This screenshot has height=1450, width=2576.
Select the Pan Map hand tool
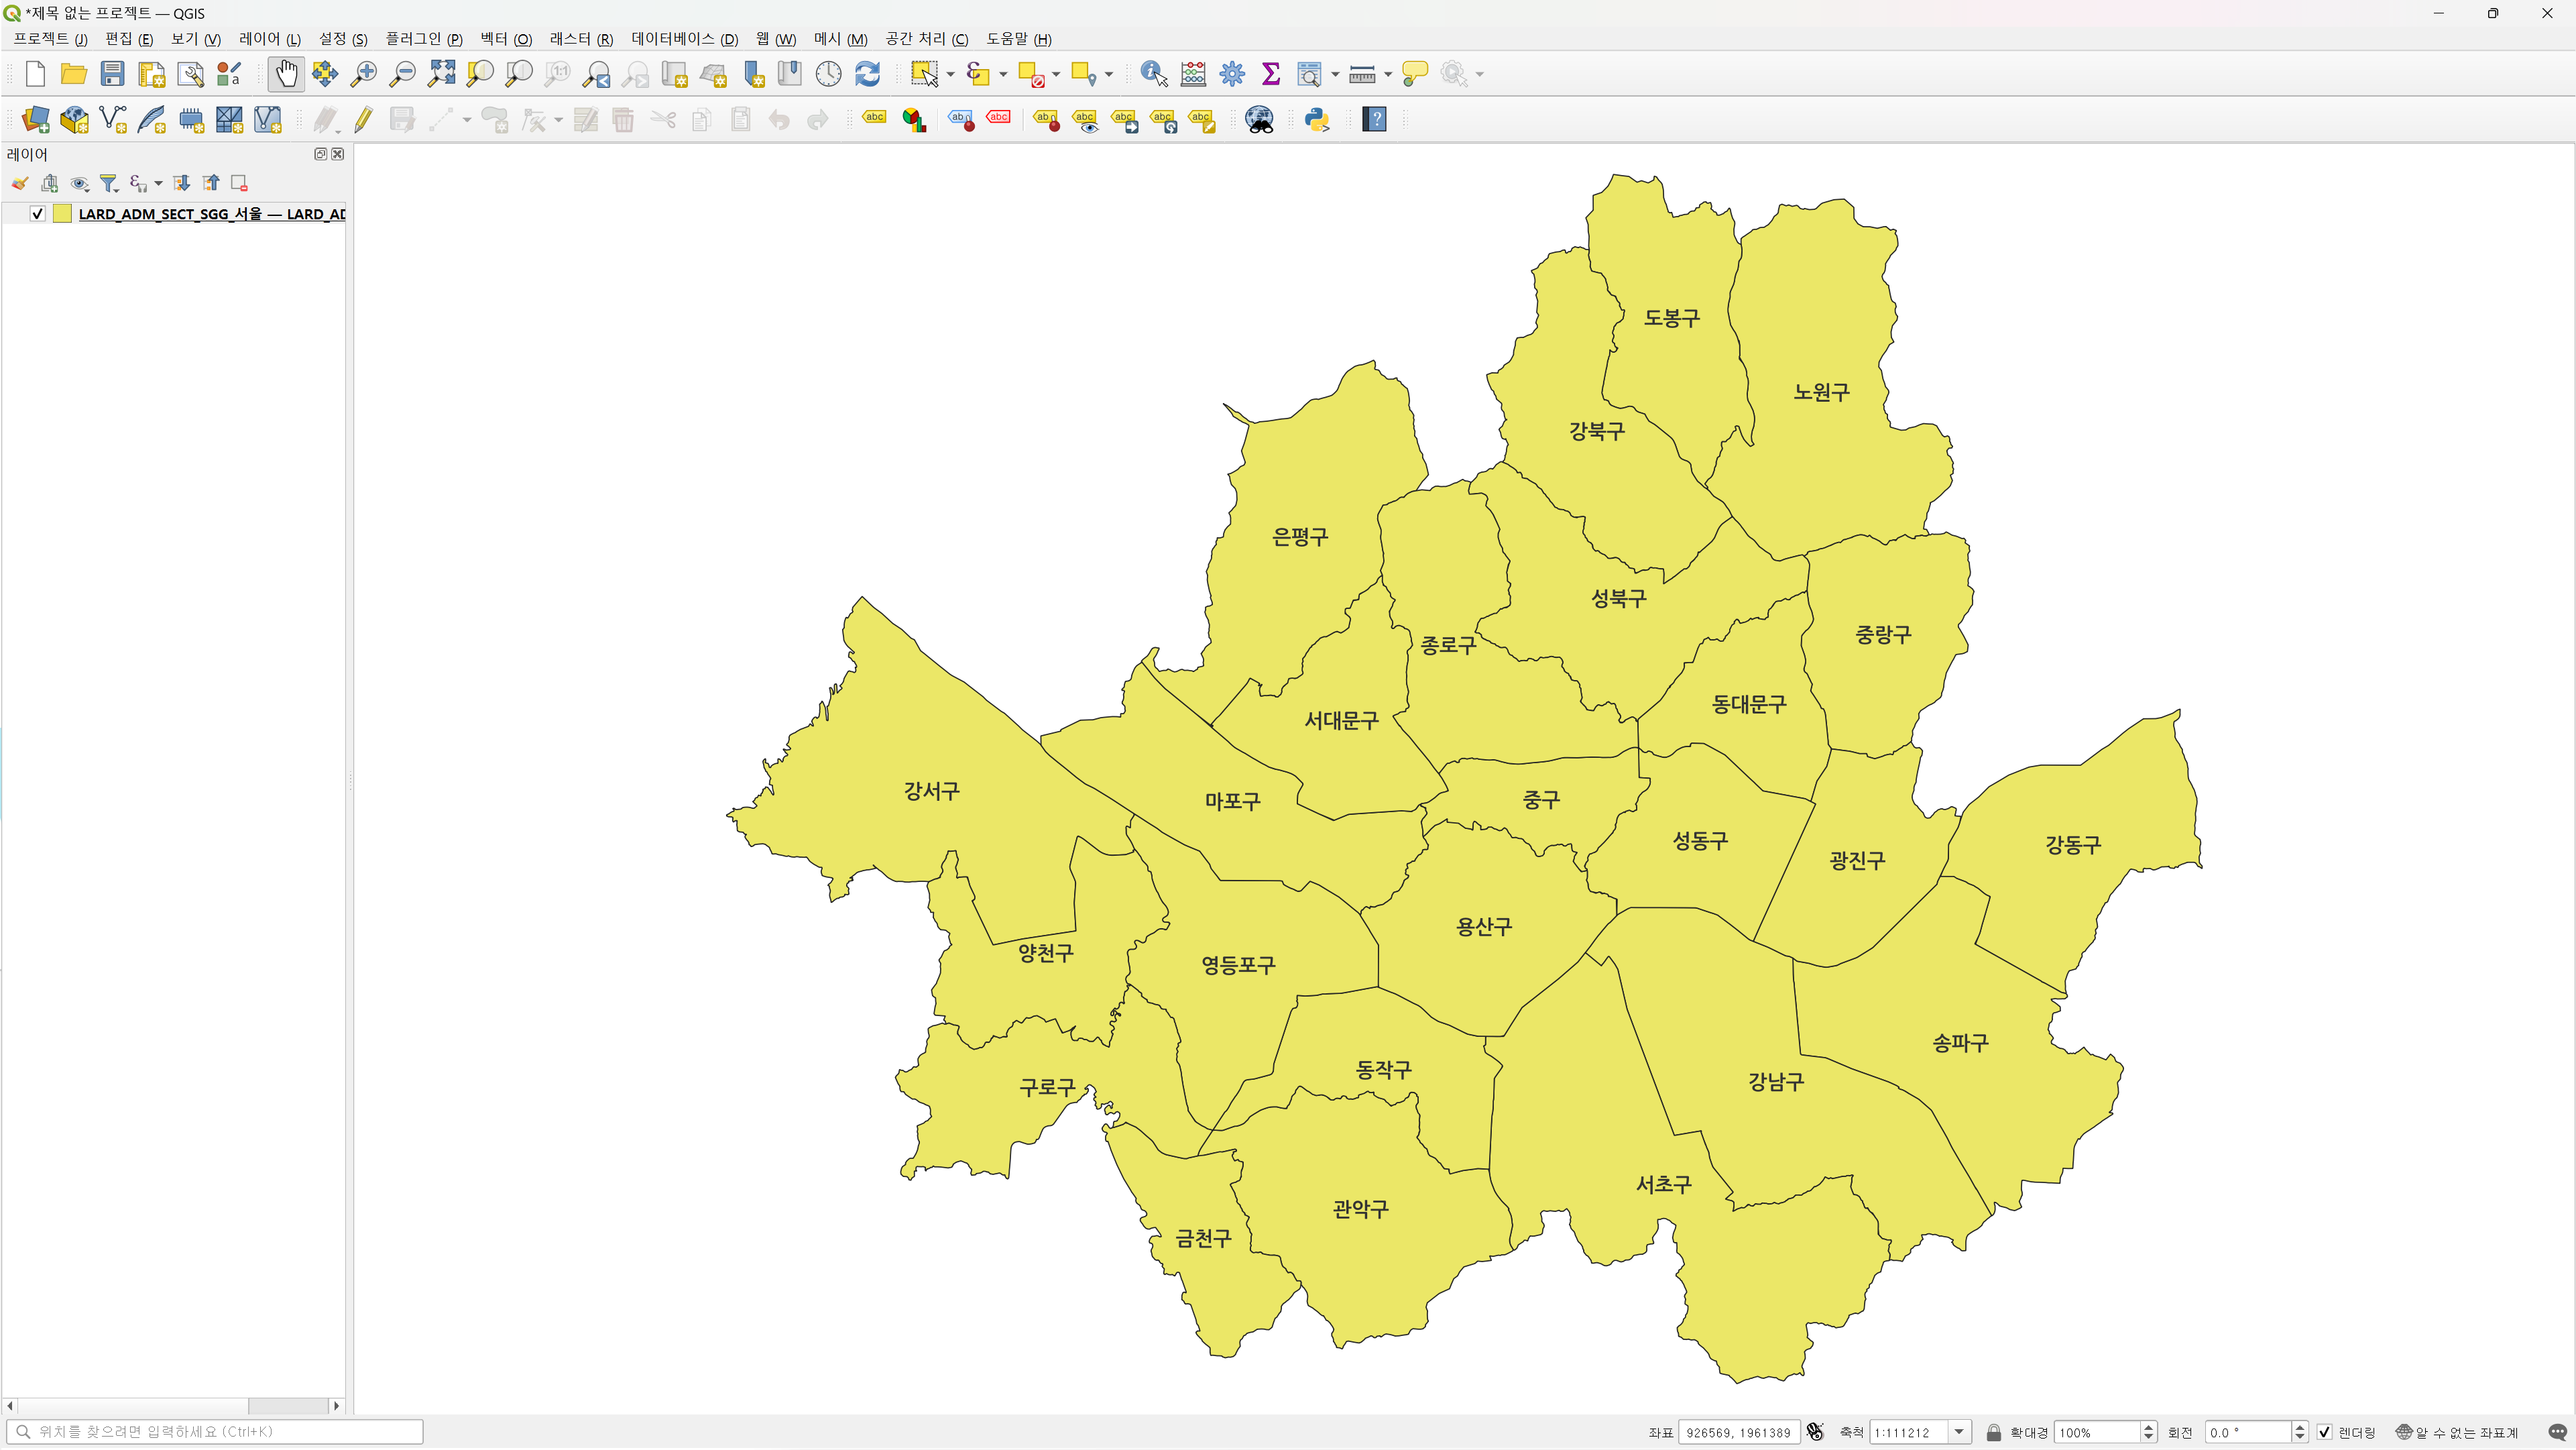pyautogui.click(x=286, y=73)
